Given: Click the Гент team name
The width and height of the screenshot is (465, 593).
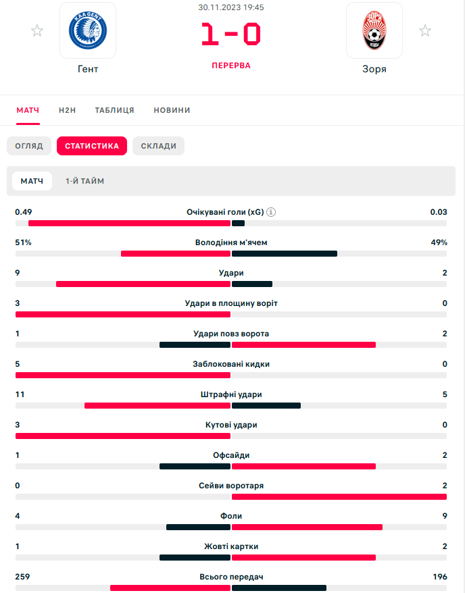Looking at the screenshot, I should [88, 69].
